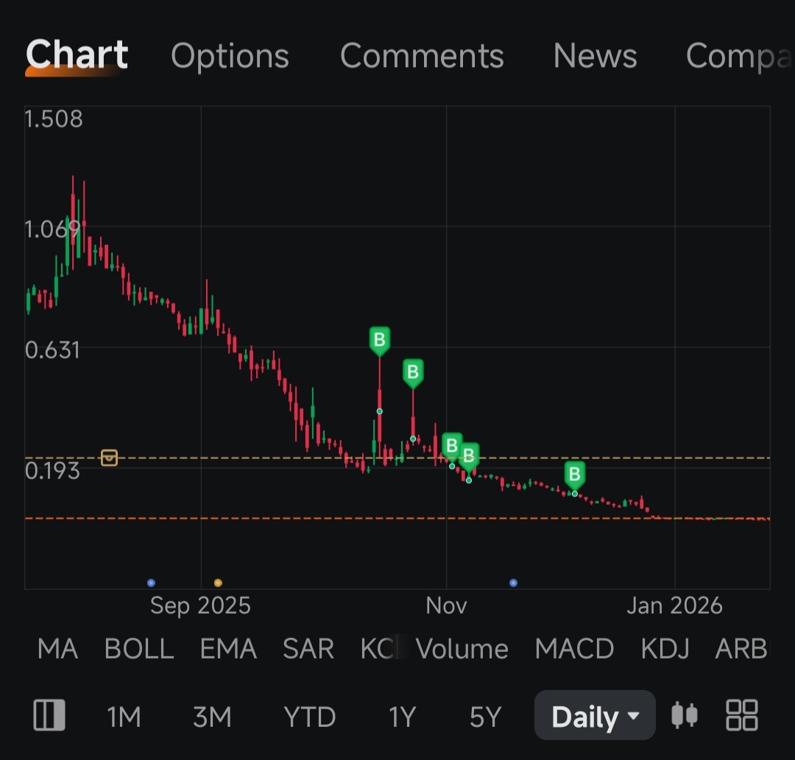
Task: Select the 1Y time range
Action: (x=402, y=717)
